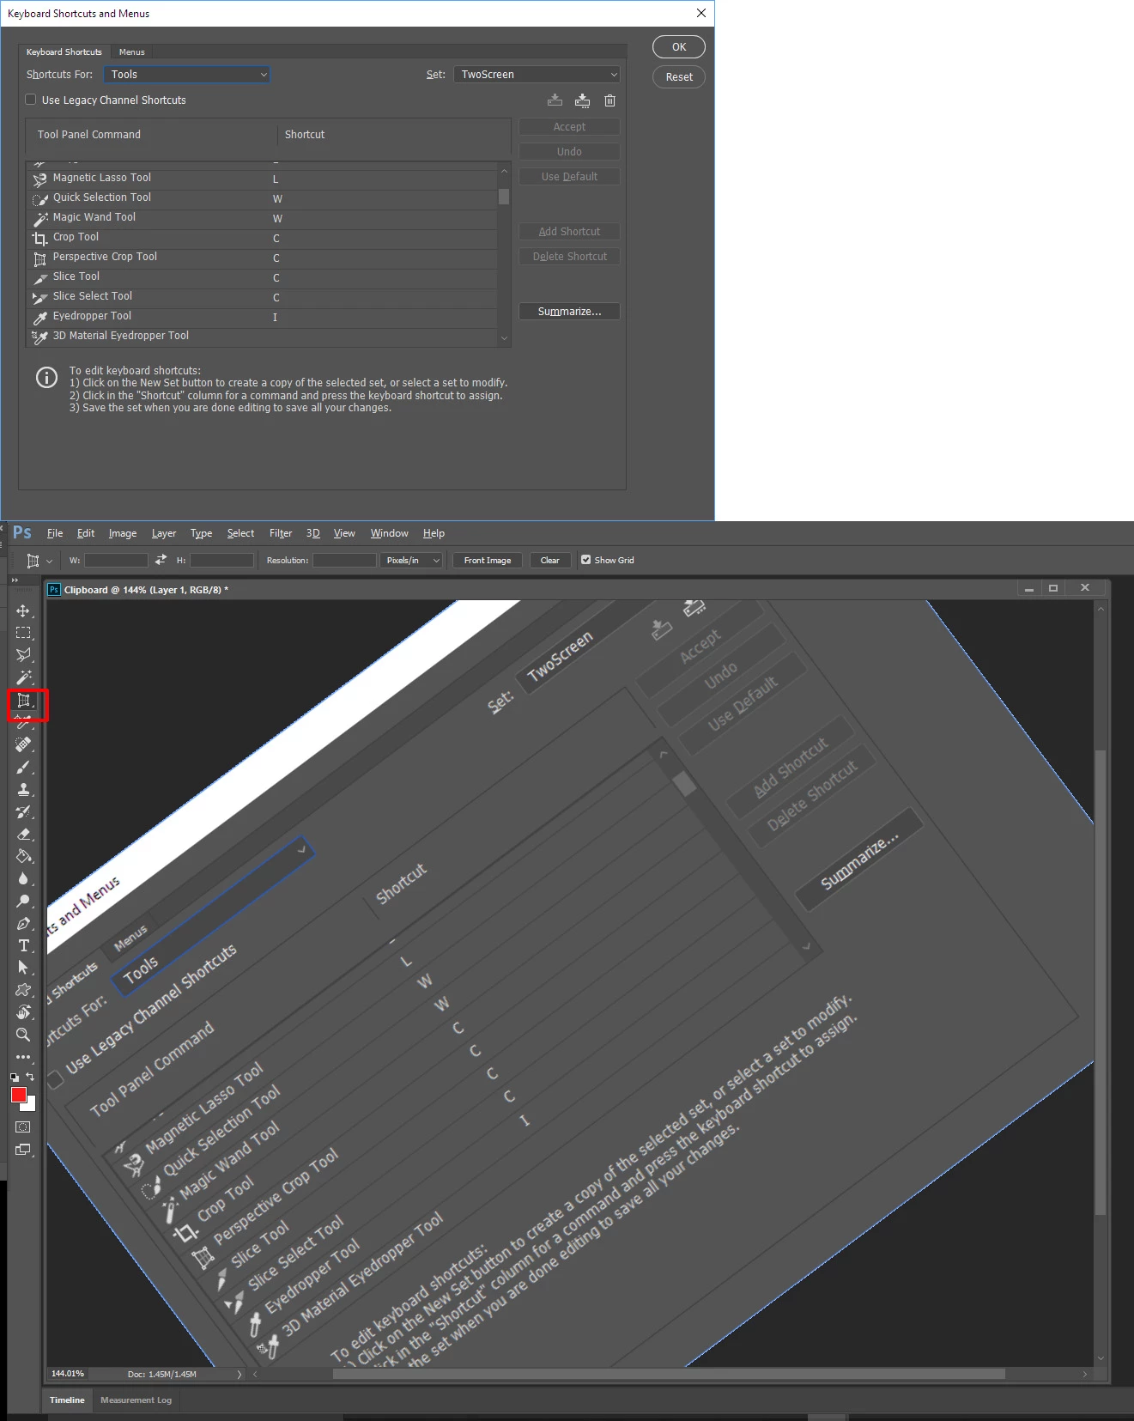Viewport: 1134px width, 1421px height.
Task: Select the Magnetic Lasso Tool row
Action: [x=262, y=179]
